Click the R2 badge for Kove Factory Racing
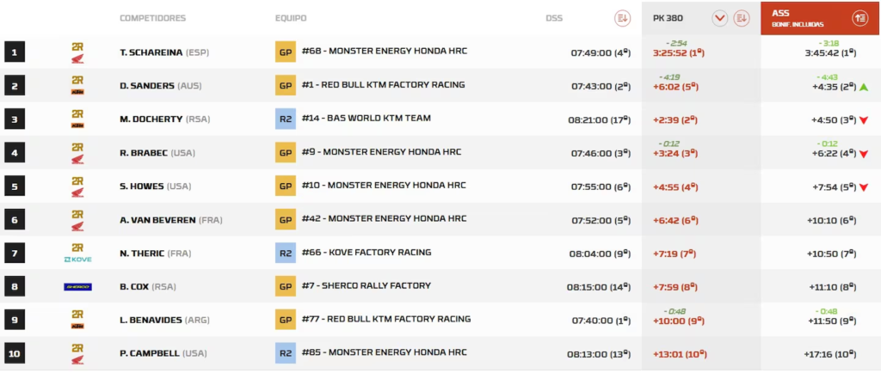 click(285, 253)
